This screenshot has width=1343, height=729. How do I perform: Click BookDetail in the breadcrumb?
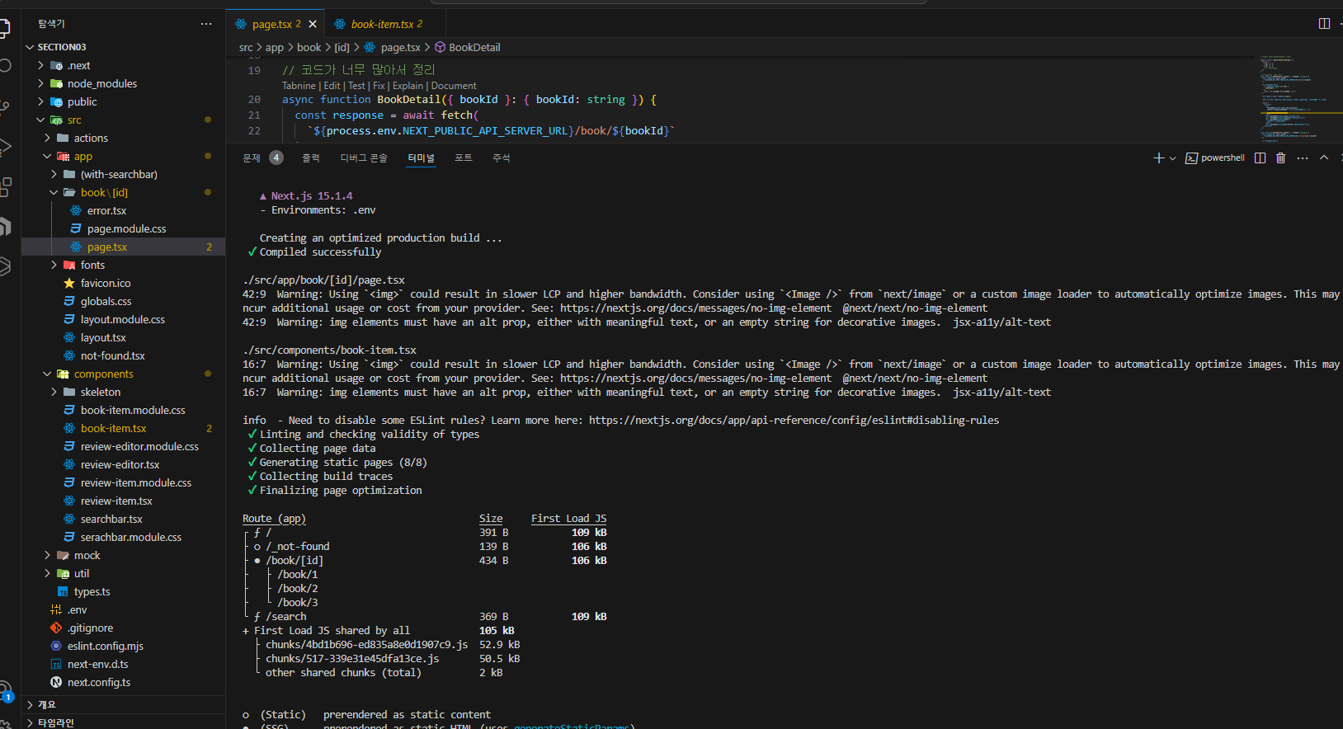coord(468,47)
